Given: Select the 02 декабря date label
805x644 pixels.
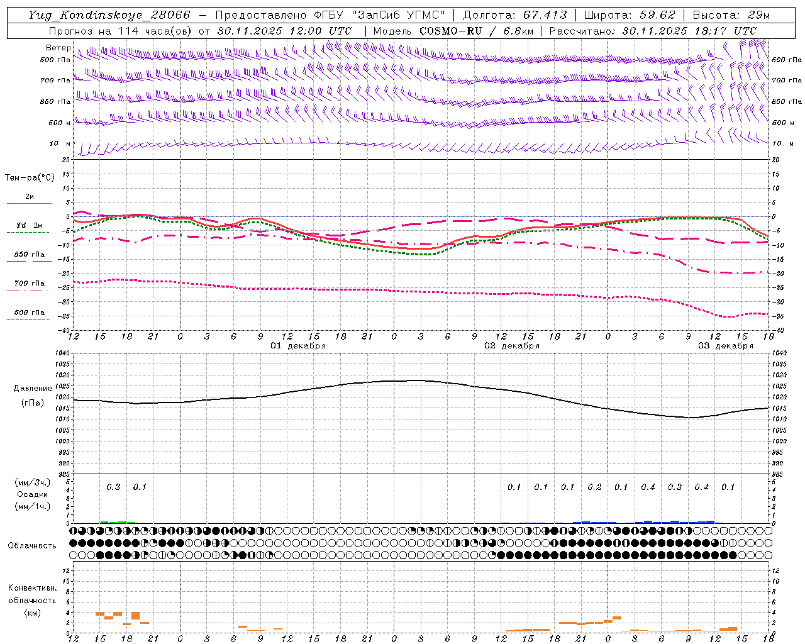Looking at the screenshot, I should pyautogui.click(x=512, y=346).
